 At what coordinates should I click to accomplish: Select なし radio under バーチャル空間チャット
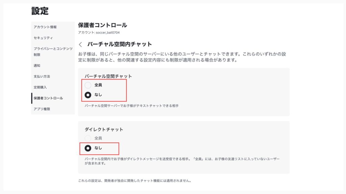point(88,95)
